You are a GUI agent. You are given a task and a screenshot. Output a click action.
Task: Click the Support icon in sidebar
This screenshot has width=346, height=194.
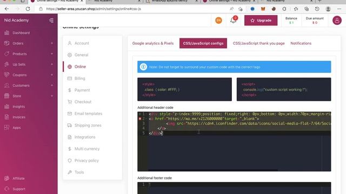tap(7, 189)
